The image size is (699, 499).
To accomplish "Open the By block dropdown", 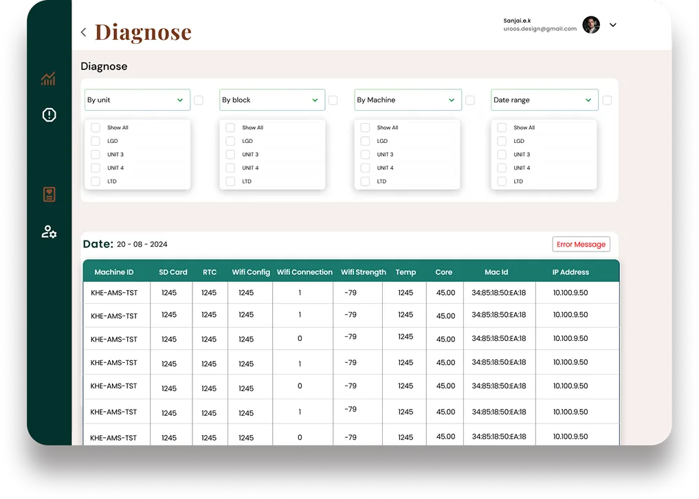I will [x=271, y=100].
